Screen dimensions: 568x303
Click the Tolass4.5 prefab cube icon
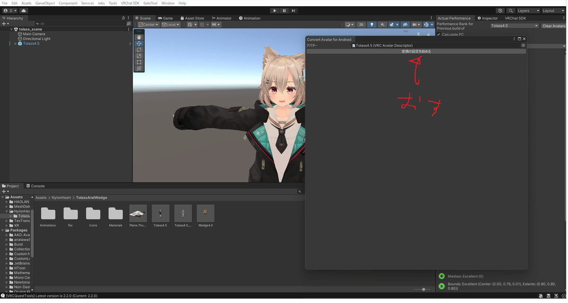coord(19,44)
